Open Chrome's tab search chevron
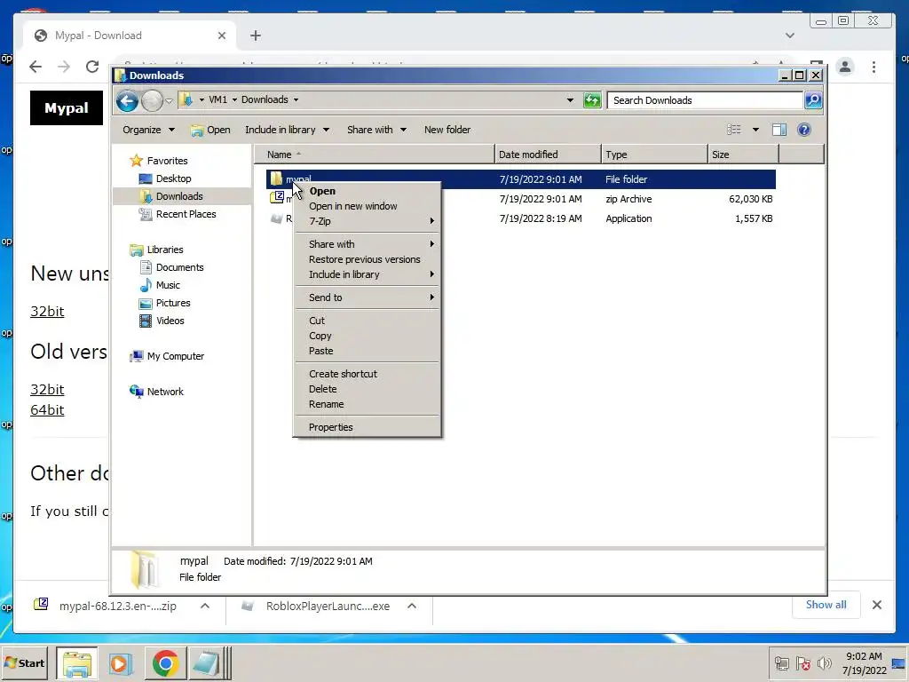909x682 pixels. point(789,36)
